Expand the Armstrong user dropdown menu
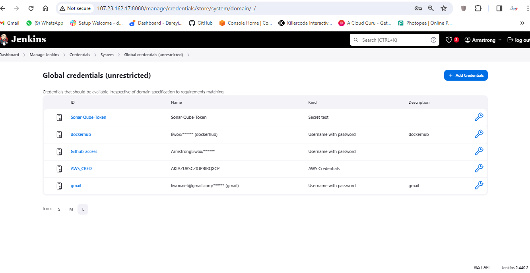Viewport: 530px width, 273px height. point(500,40)
